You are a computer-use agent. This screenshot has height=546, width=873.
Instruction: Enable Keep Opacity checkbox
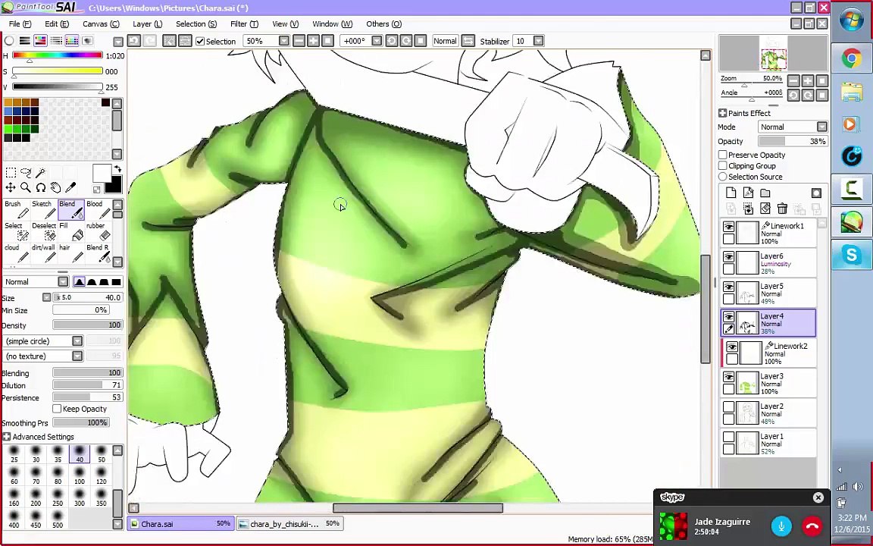pos(57,409)
